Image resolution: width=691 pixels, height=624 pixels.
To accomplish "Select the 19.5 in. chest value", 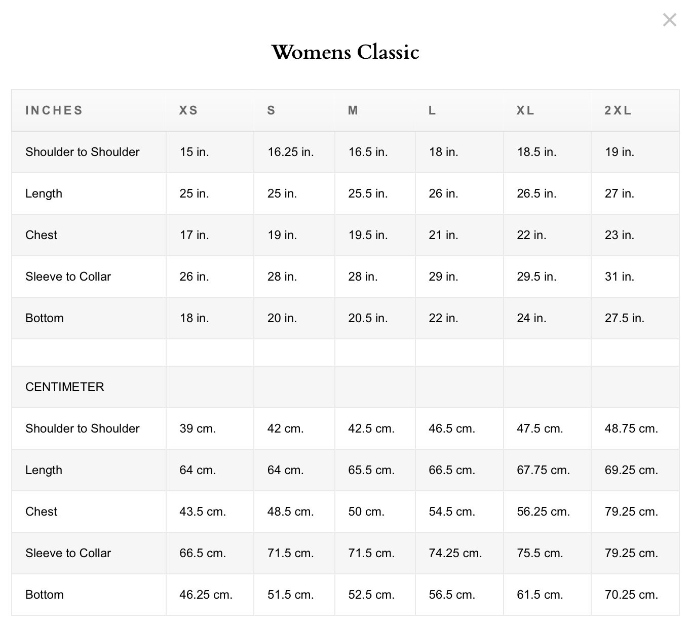I will (x=368, y=235).
